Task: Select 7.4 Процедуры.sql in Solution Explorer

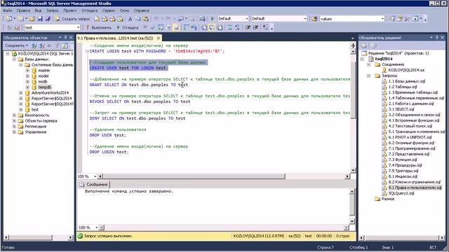Action: coord(405,165)
